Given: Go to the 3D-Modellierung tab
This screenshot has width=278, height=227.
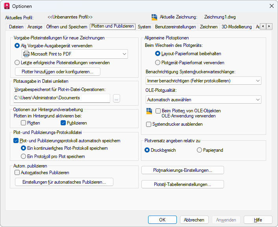Looking at the screenshot, I should pyautogui.click(x=236, y=27).
